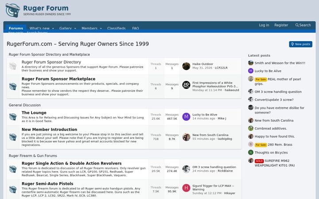Click avatar beside sidebar OM 3 screw handling question
The height and width of the screenshot is (199, 319).
(x=251, y=92)
